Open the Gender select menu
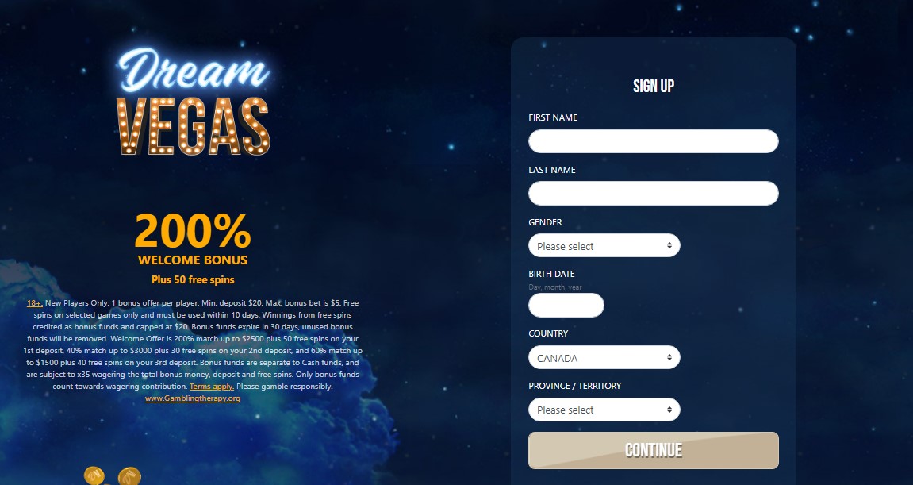 click(x=604, y=245)
